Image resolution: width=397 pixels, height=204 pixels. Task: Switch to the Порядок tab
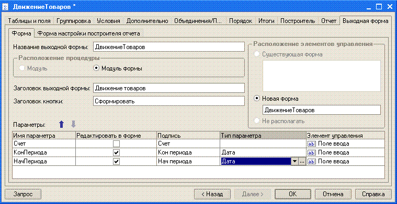tap(241, 21)
